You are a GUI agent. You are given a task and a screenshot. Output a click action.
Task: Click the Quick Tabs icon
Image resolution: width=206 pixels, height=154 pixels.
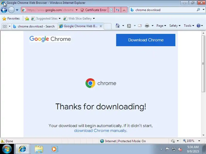point(5,26)
